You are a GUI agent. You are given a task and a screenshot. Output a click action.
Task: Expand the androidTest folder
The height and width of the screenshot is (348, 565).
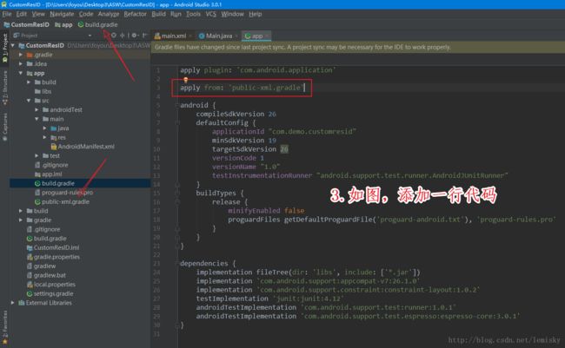(x=37, y=109)
